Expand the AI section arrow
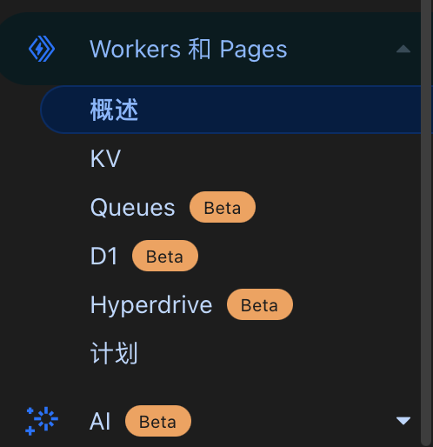This screenshot has width=433, height=447. click(403, 421)
